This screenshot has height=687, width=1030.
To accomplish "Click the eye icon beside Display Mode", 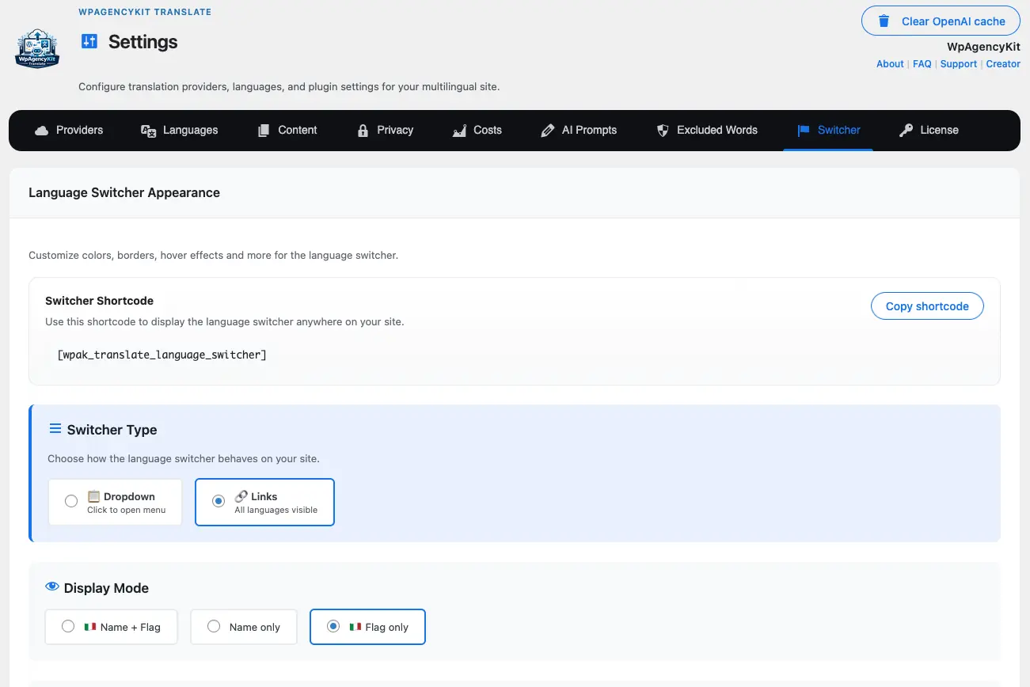I will (52, 587).
